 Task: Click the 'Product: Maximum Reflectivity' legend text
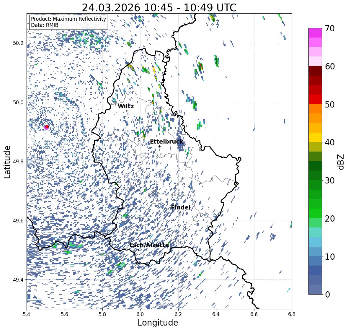[68, 19]
